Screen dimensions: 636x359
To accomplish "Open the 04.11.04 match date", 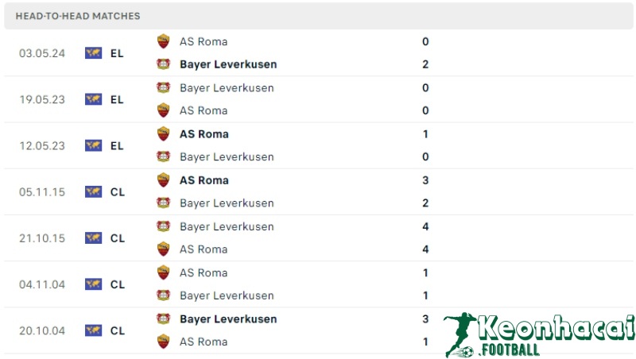I will tap(42, 284).
